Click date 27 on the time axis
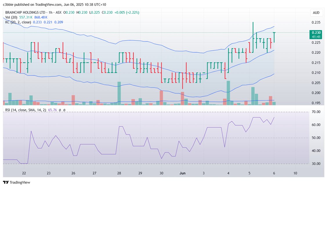Viewport: 334px width, 236px height. [x=94, y=173]
